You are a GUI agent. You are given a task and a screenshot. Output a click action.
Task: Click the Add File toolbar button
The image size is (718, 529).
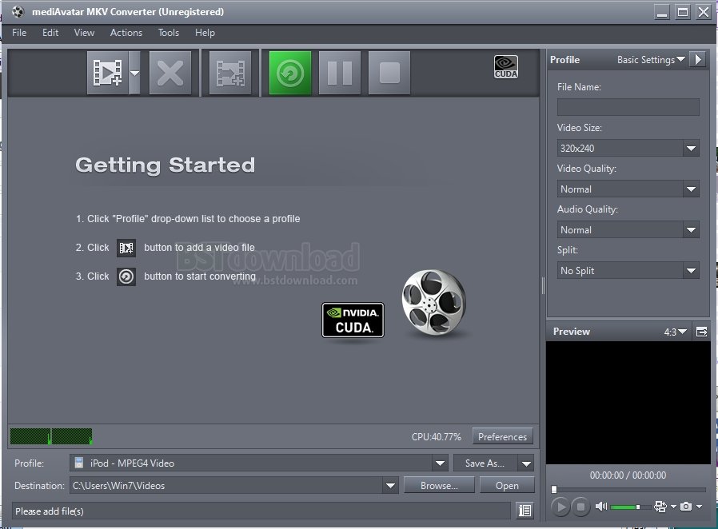[108, 72]
